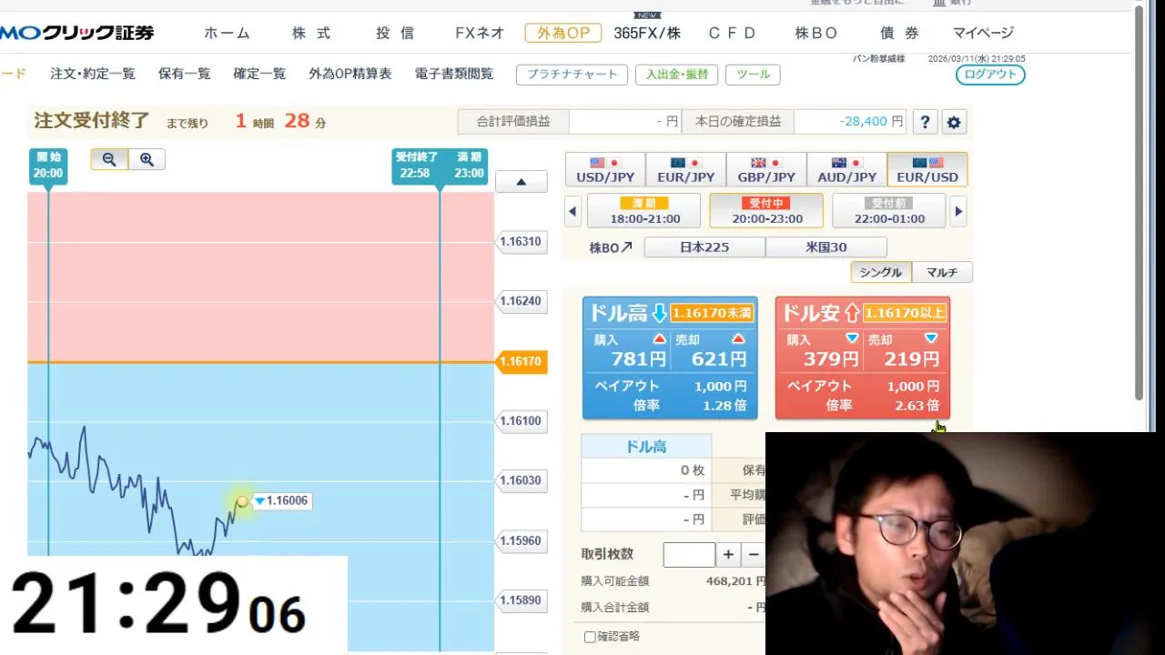Zoom out the price chart

point(109,159)
